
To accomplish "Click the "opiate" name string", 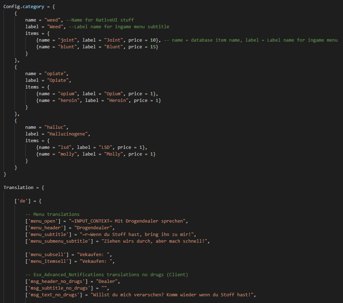I will coord(55,74).
